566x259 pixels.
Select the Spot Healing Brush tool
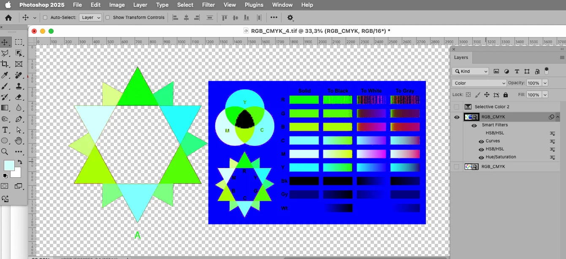[x=19, y=75]
